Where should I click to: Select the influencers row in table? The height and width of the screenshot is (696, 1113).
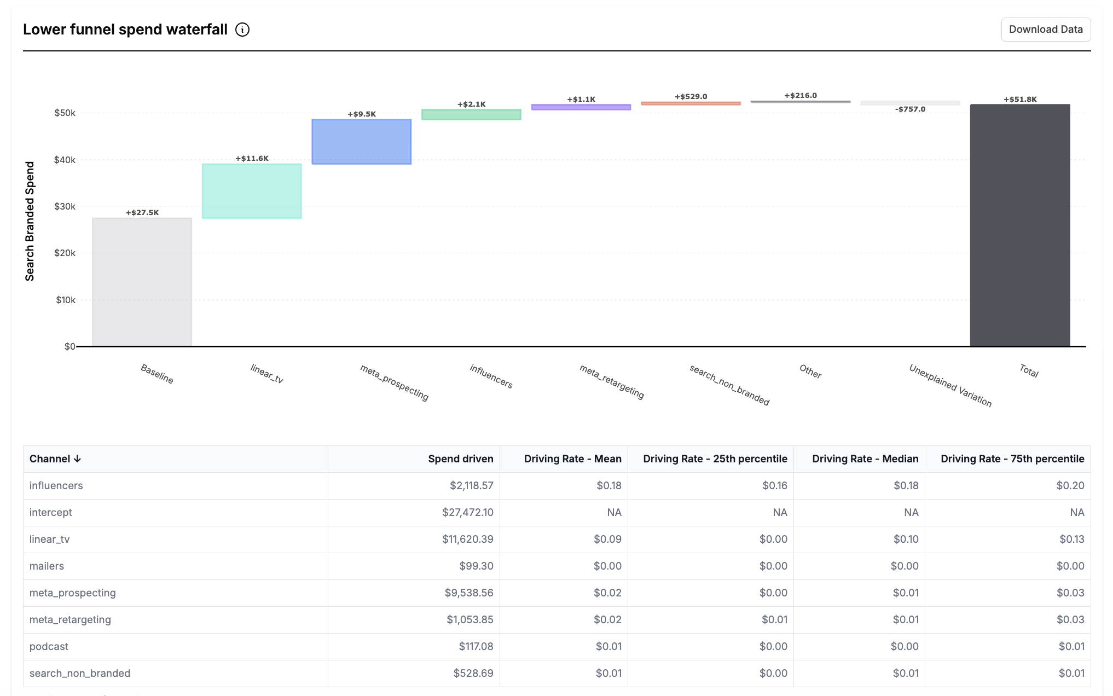coord(56,486)
